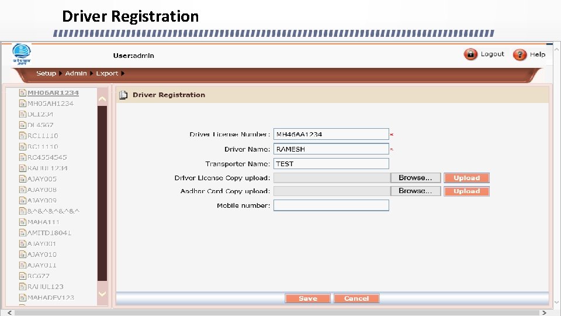Screen dimensions: 561x316
Task: Click the document icon beside AJAY010
Action: point(23,255)
